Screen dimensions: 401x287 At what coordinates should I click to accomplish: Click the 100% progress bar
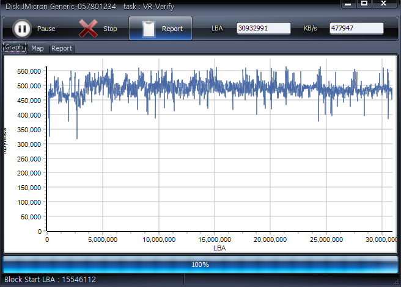coord(200,264)
